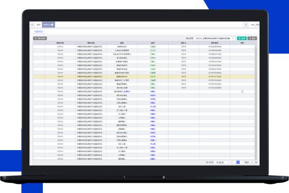Focus the jump-to-page input field
This screenshot has width=289, height=193.
(x=252, y=162)
